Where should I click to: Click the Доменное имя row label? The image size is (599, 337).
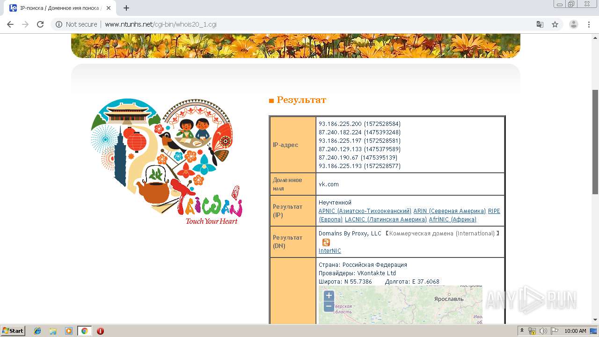point(287,184)
